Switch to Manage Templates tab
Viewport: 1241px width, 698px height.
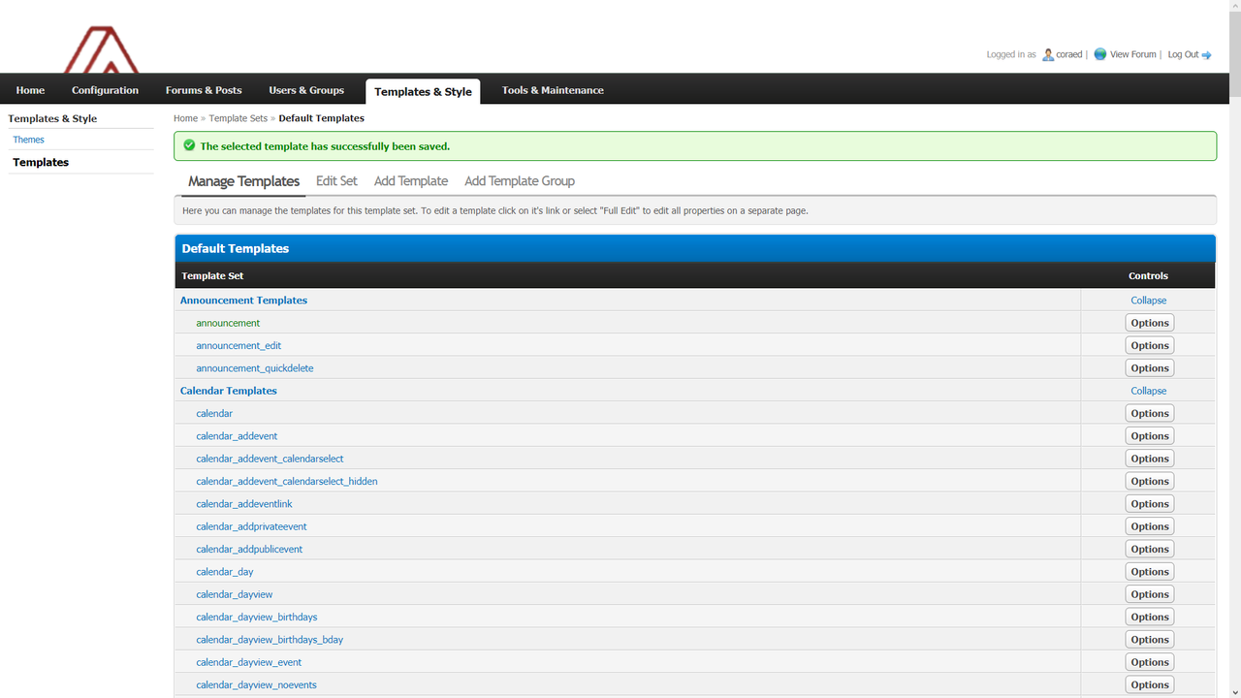[x=243, y=181]
